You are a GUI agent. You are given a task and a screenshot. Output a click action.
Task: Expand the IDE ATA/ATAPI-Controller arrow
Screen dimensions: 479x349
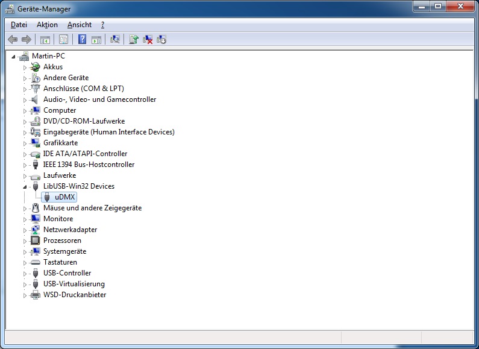(x=25, y=154)
